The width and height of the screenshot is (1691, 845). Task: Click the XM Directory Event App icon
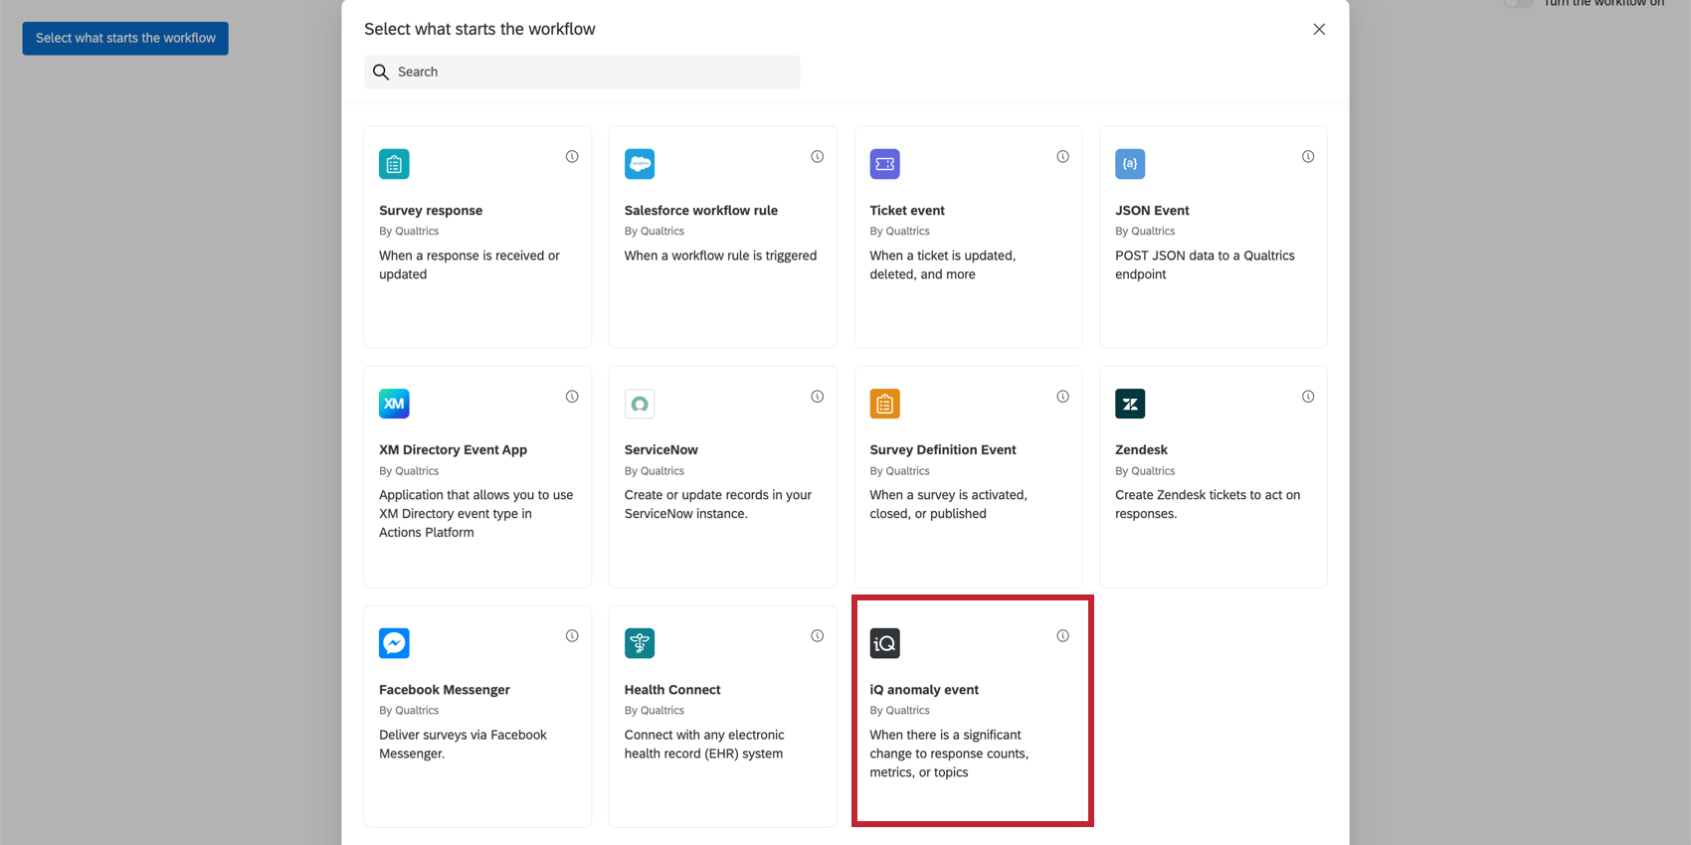click(x=394, y=404)
